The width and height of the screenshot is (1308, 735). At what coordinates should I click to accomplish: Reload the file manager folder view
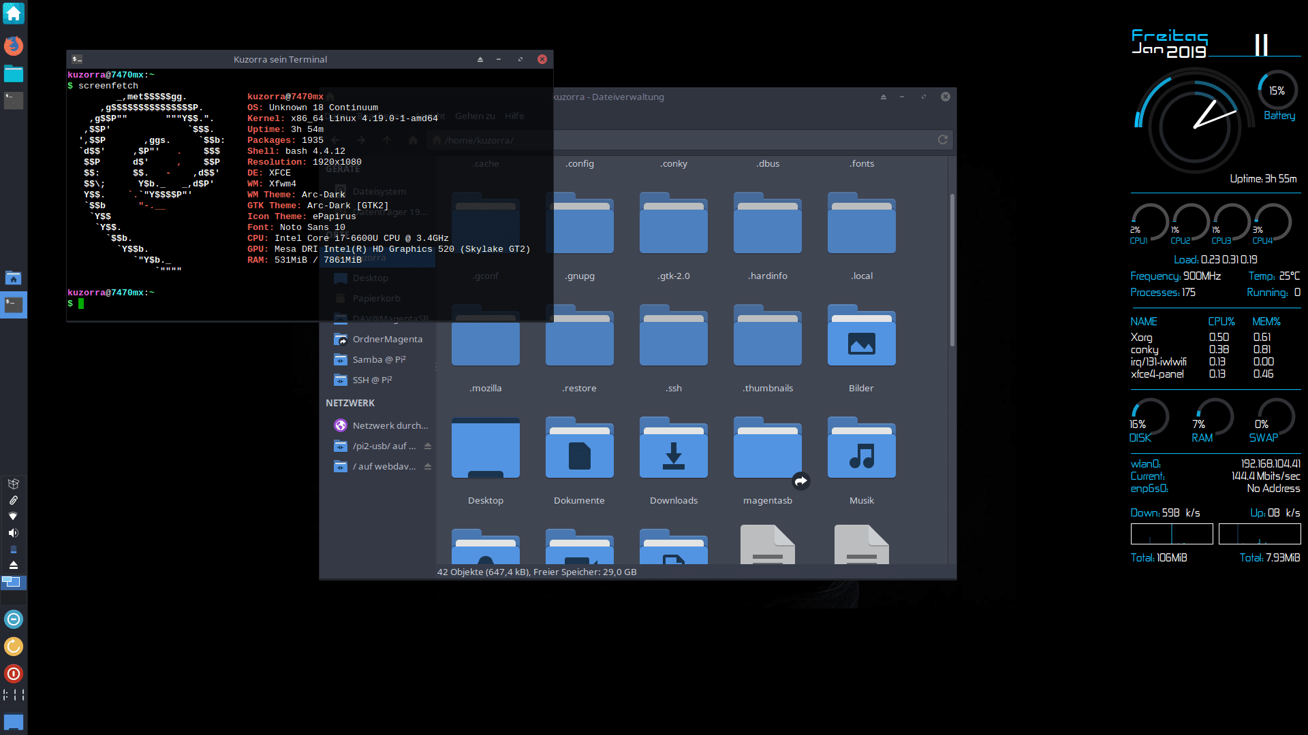(x=943, y=140)
